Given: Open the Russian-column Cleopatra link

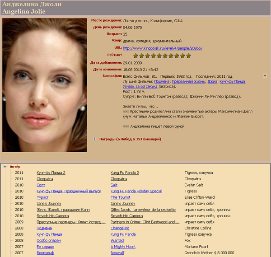Looking at the screenshot, I should (45, 179).
